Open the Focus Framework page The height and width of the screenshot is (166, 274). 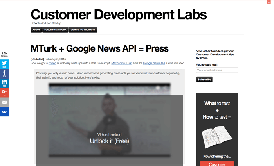(55, 30)
